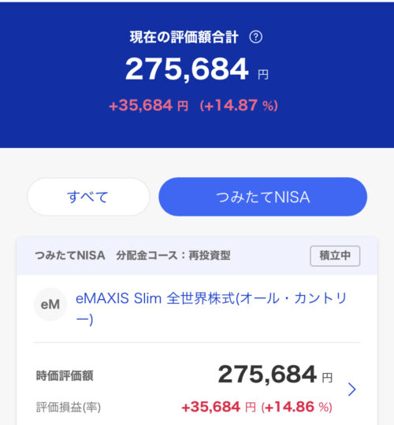Click the つみたてNISA label in the card header

coord(70,255)
